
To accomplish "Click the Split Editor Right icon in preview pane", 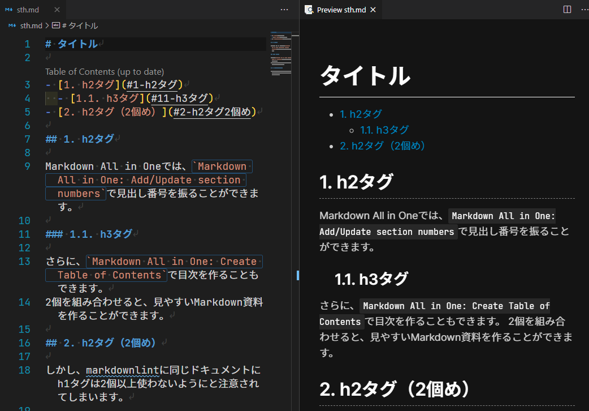I will (567, 9).
